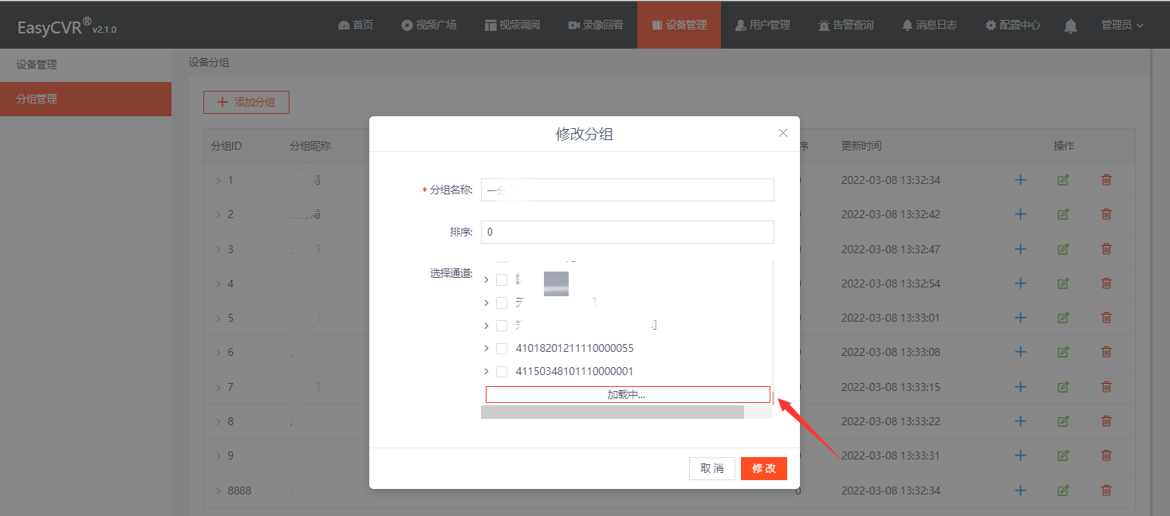This screenshot has height=516, width=1170.
Task: Edit group 7 with pencil icon
Action: click(1063, 387)
